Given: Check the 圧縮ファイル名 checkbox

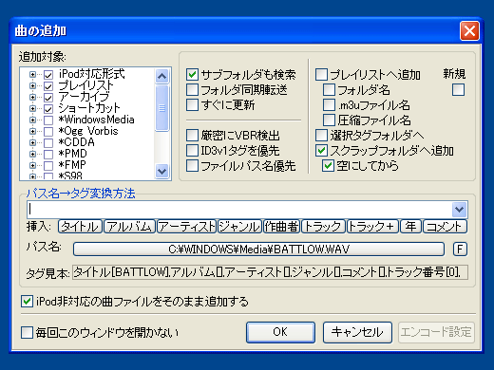Looking at the screenshot, I should pos(329,120).
